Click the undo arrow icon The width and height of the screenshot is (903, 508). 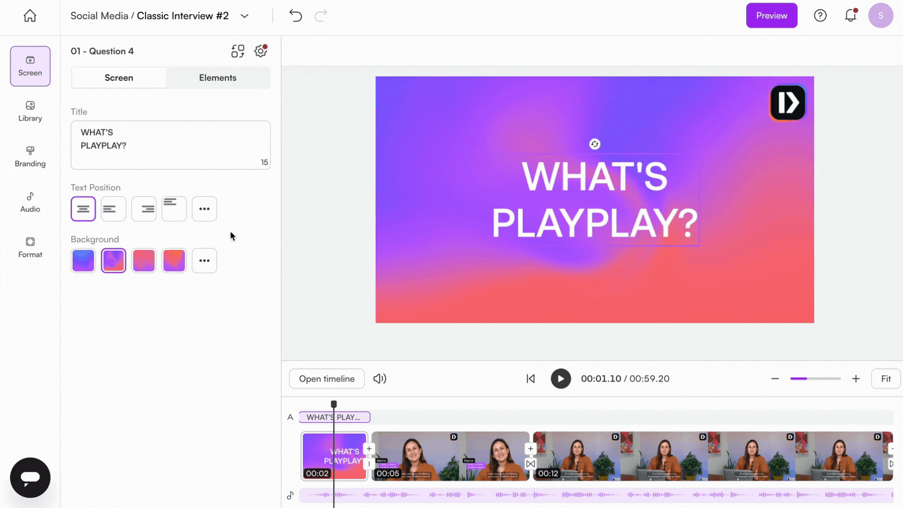click(x=295, y=16)
